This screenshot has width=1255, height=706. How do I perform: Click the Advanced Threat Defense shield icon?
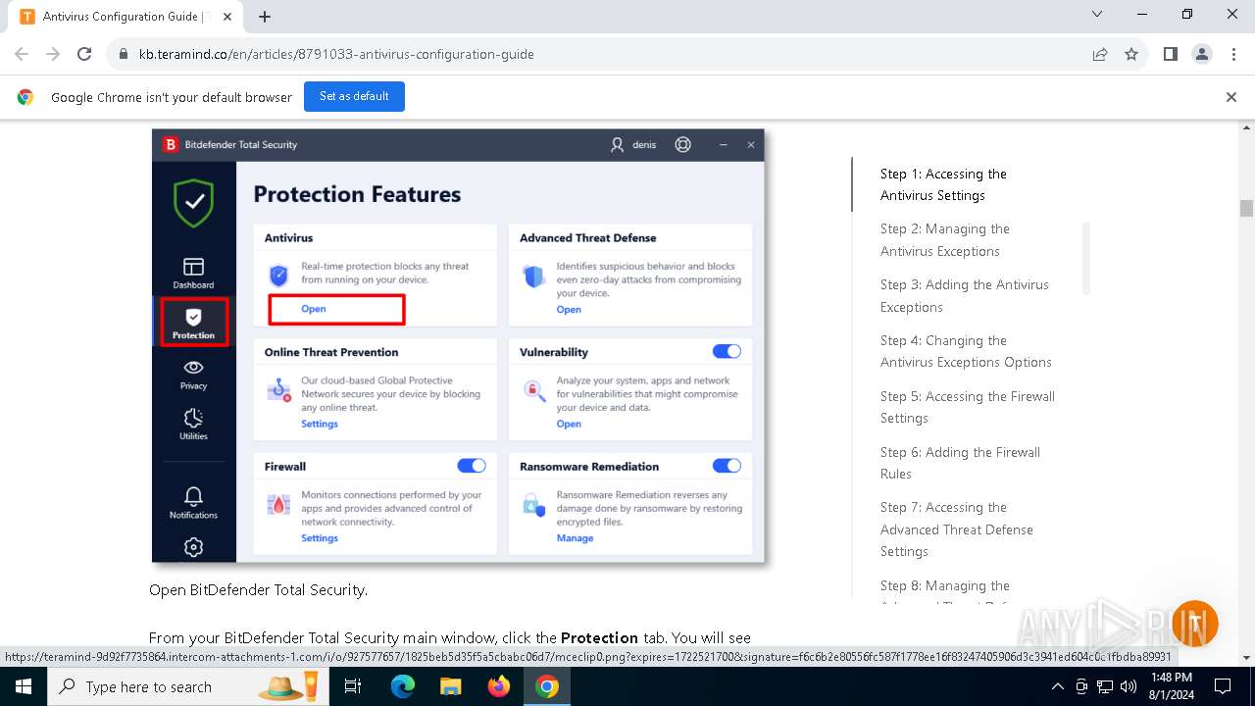pyautogui.click(x=533, y=277)
